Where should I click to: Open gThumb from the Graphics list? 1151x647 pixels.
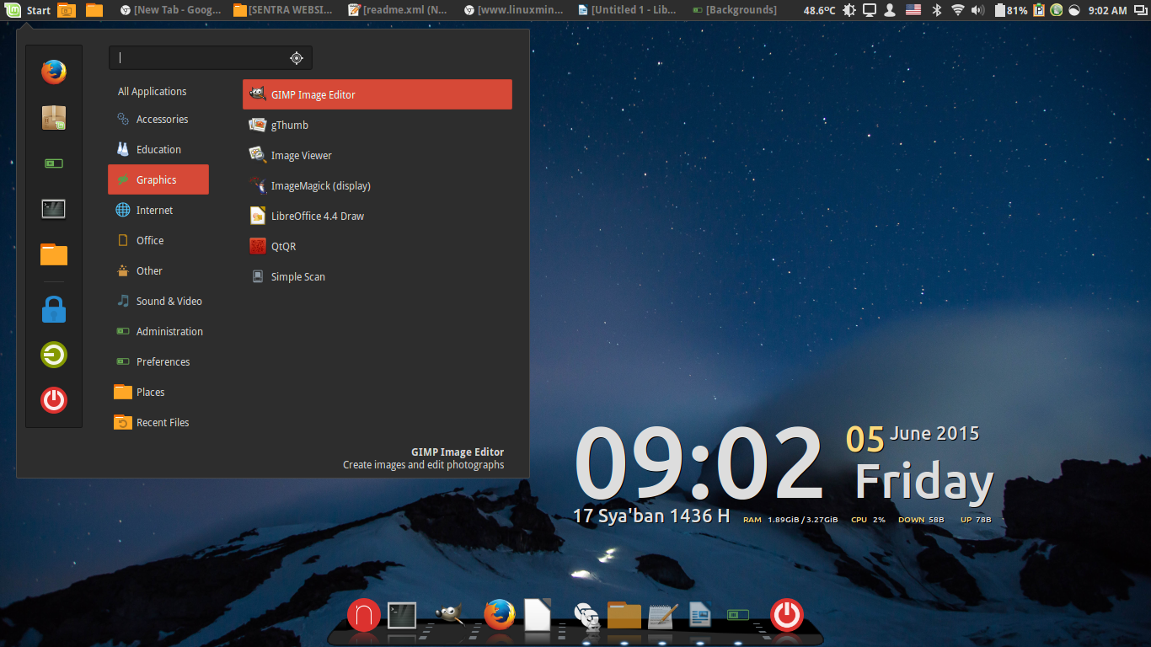coord(289,125)
